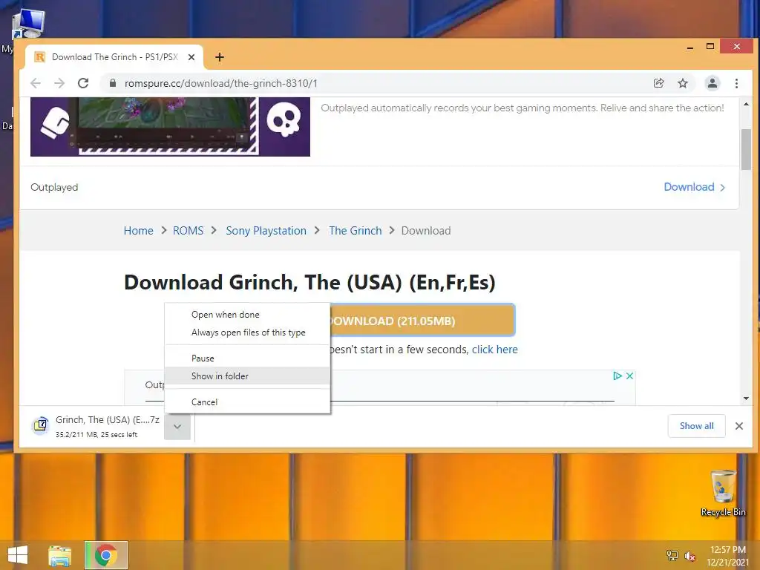Close the Download The Grinch tab
The image size is (760, 570).
191,57
